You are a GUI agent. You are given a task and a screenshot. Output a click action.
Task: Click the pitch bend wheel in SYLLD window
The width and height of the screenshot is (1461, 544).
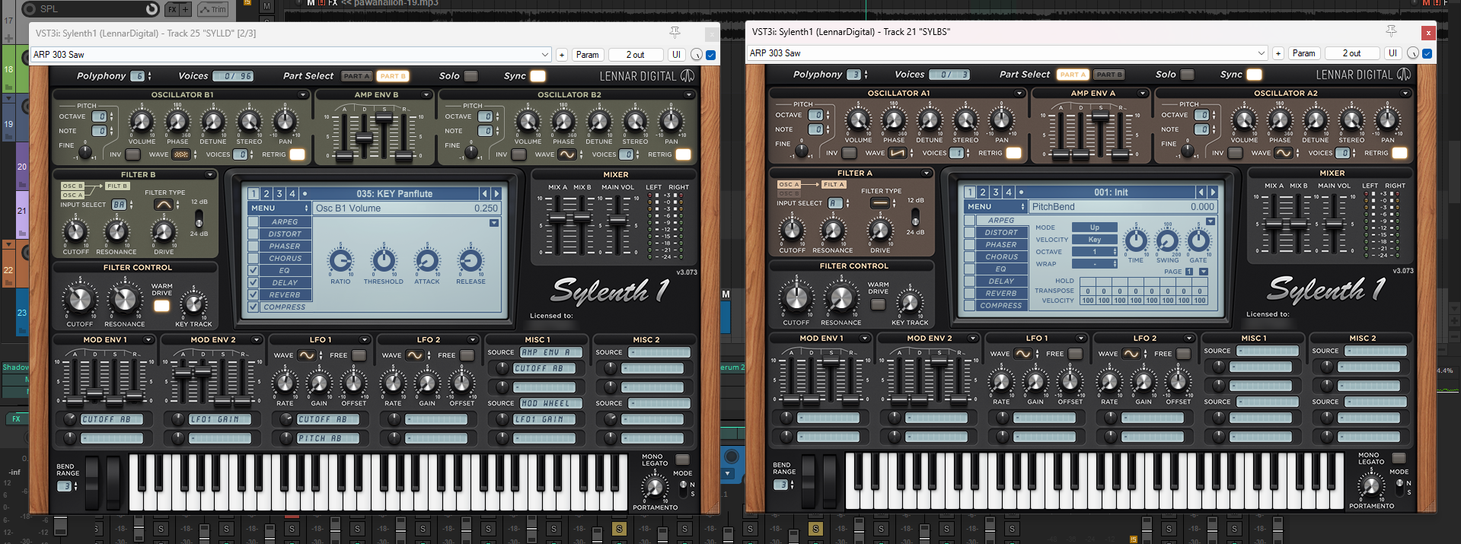[x=91, y=482]
